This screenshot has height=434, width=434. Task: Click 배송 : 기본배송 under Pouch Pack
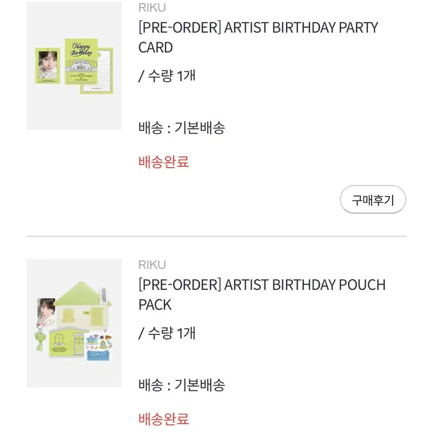(182, 385)
